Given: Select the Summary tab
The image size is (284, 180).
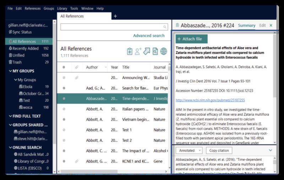Looking at the screenshot, I should (x=247, y=25).
